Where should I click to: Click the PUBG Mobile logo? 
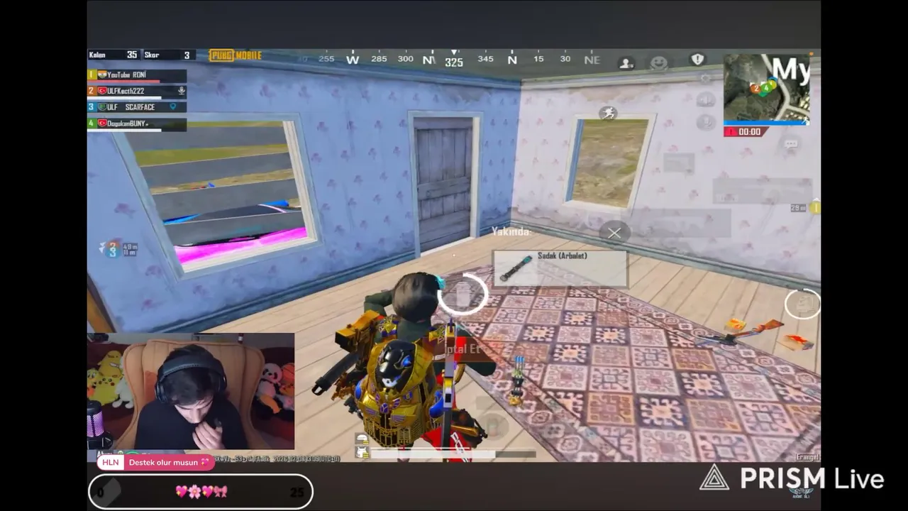(x=236, y=55)
